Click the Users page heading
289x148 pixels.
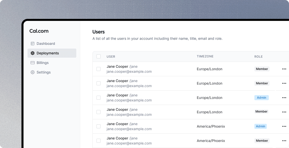coord(99,32)
